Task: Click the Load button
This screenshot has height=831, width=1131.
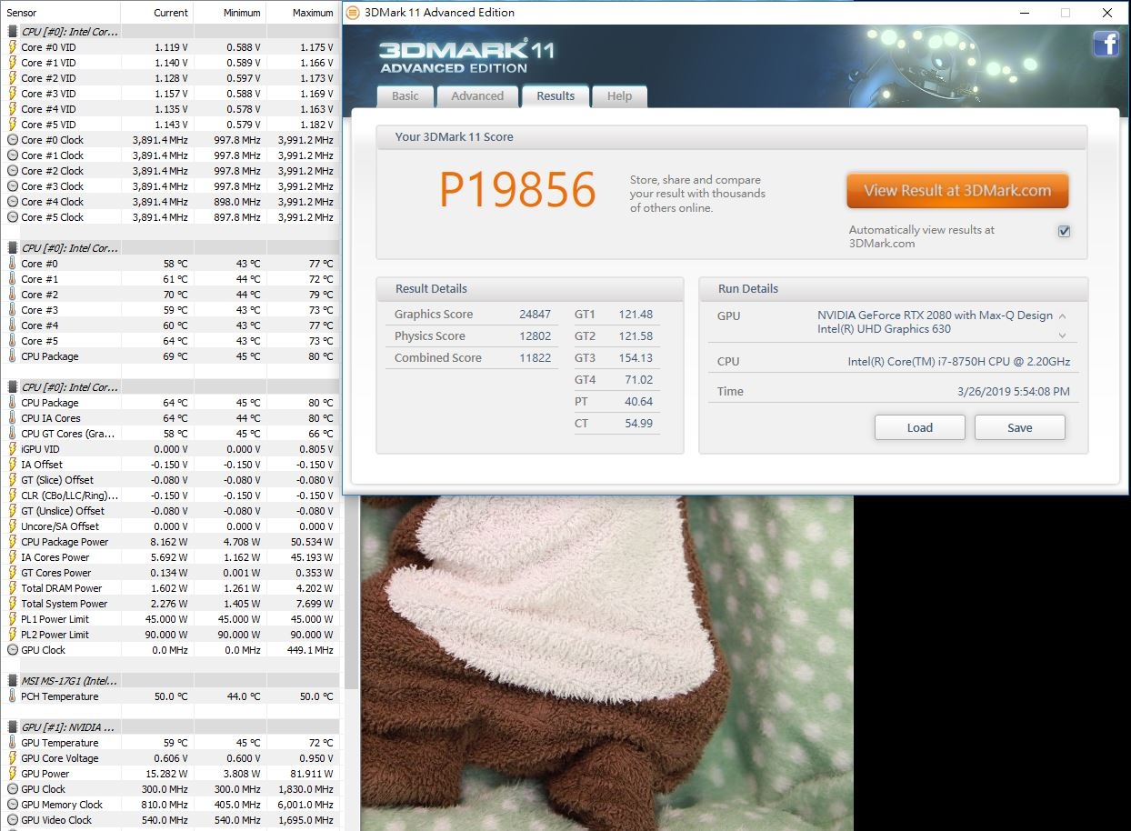Action: 920,428
